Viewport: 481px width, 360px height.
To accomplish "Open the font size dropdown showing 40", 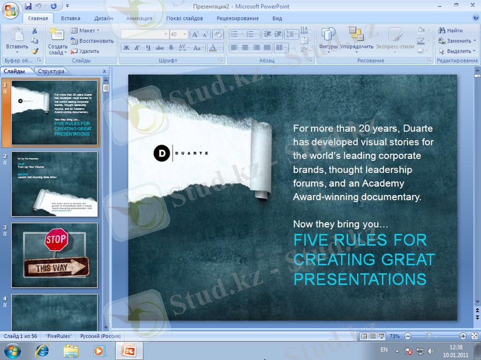I will click(x=184, y=34).
